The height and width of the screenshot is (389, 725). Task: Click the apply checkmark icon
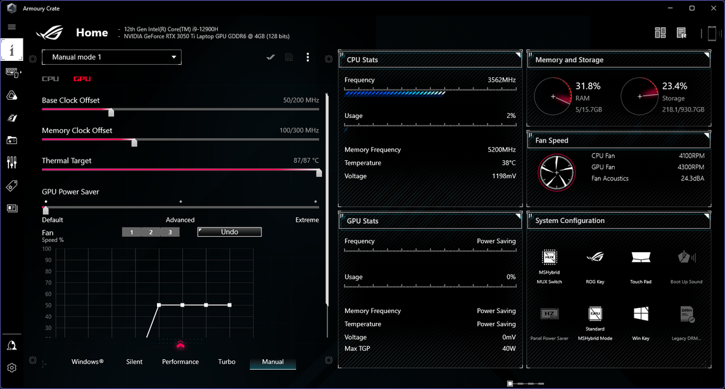(270, 57)
